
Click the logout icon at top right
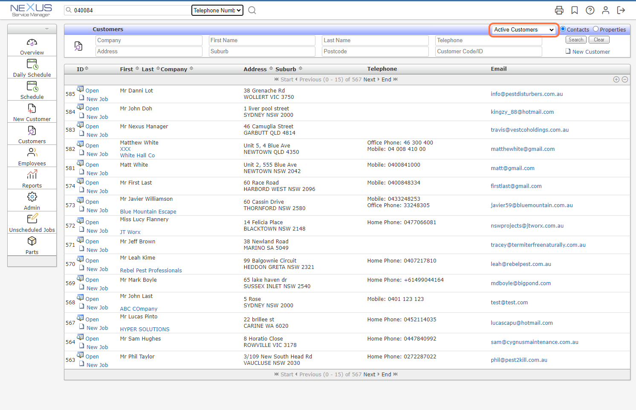point(621,10)
